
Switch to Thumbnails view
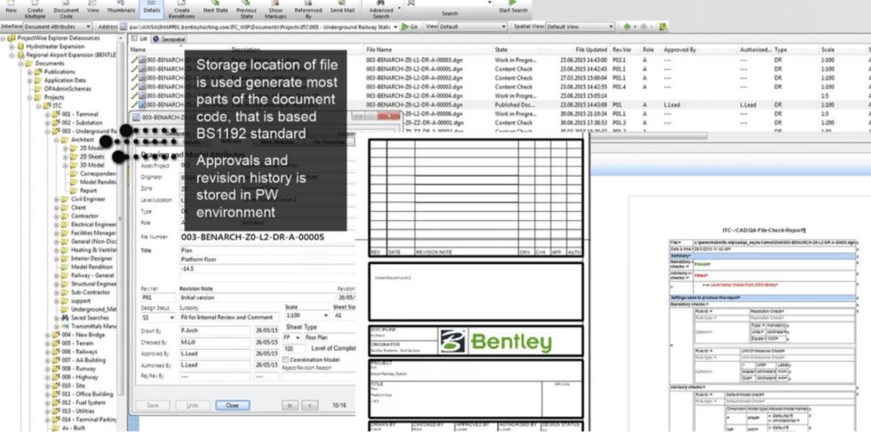pos(121,7)
